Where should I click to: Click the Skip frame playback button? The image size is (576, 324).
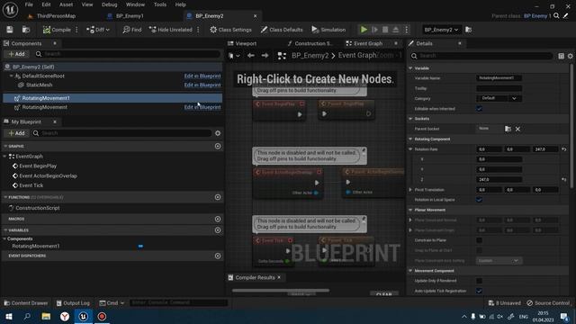coord(374,30)
